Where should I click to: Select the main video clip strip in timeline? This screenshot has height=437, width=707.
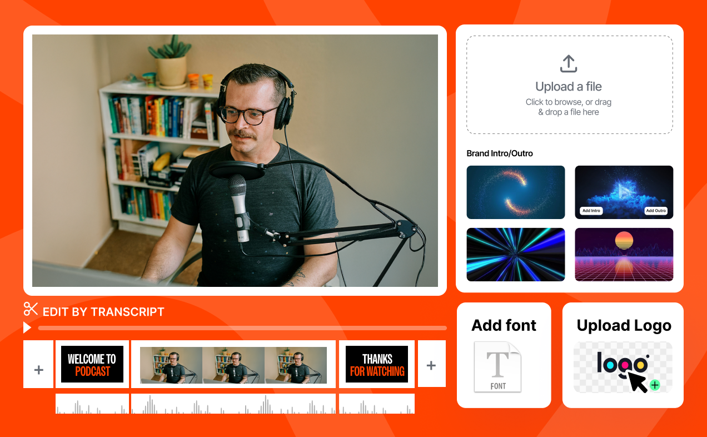pyautogui.click(x=233, y=365)
